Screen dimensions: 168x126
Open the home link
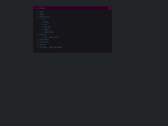(x=41, y=12)
